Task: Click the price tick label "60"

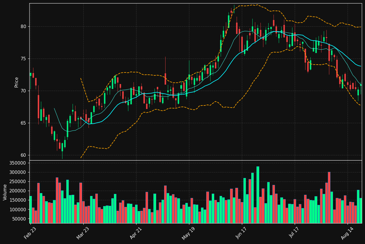Action: [x=23, y=155]
